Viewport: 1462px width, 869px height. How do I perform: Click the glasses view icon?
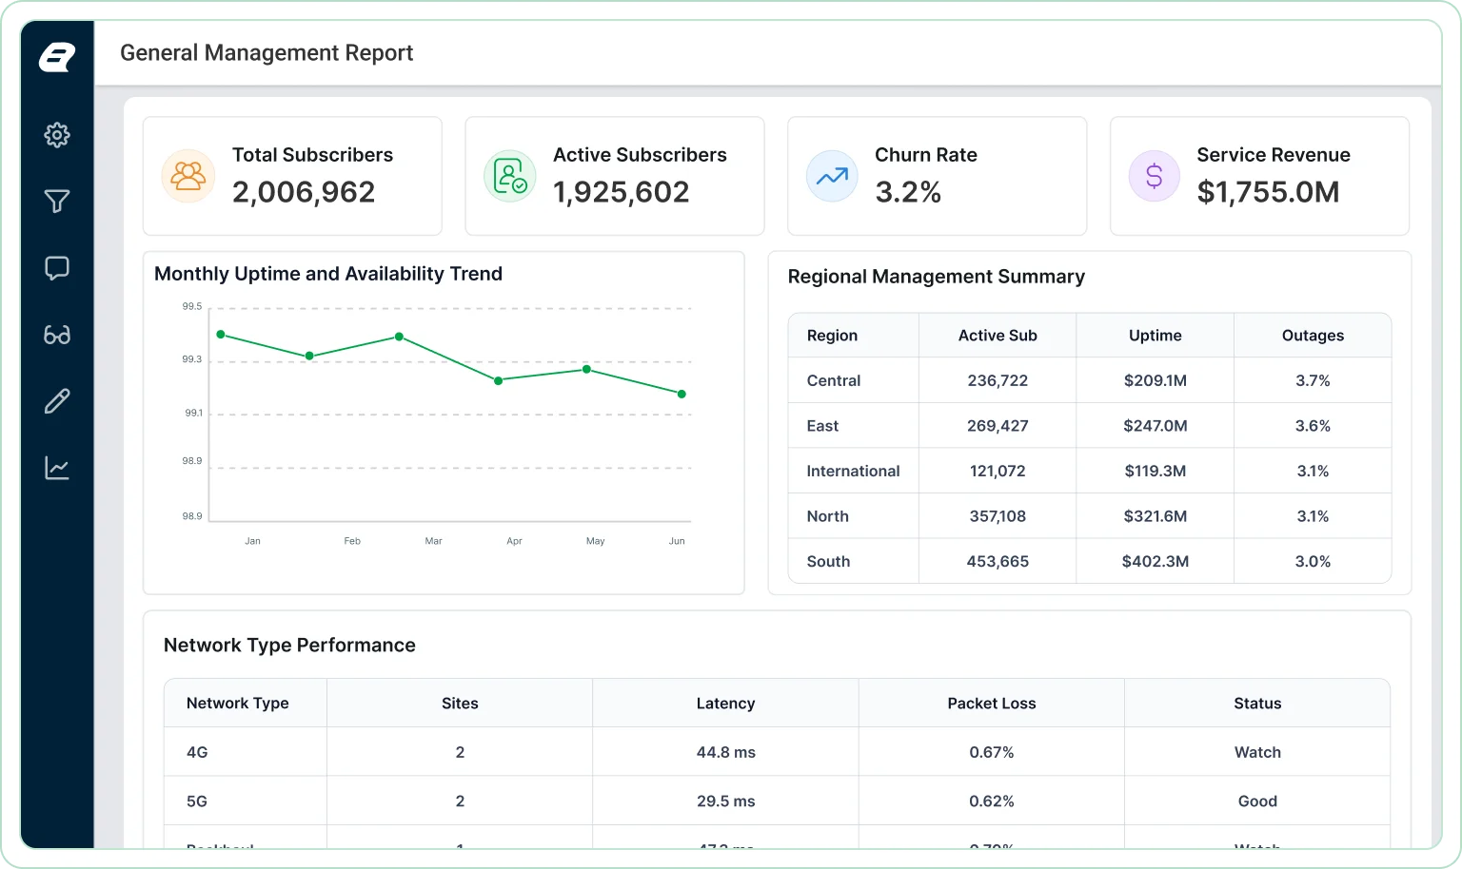point(57,335)
